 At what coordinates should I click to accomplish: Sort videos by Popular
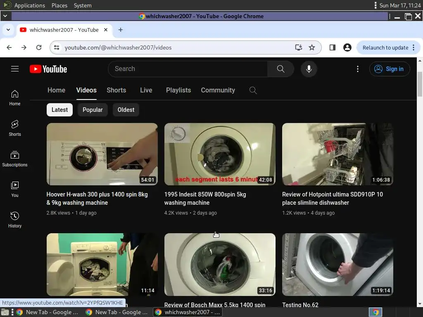click(x=93, y=110)
